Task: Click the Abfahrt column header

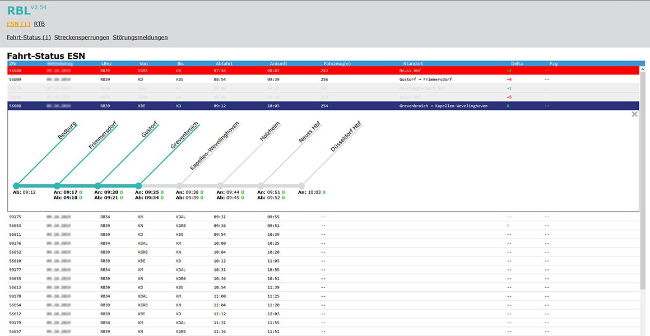Action: pyautogui.click(x=224, y=64)
